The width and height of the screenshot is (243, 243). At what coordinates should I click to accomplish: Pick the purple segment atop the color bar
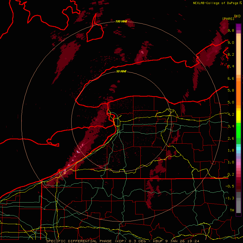(238, 27)
